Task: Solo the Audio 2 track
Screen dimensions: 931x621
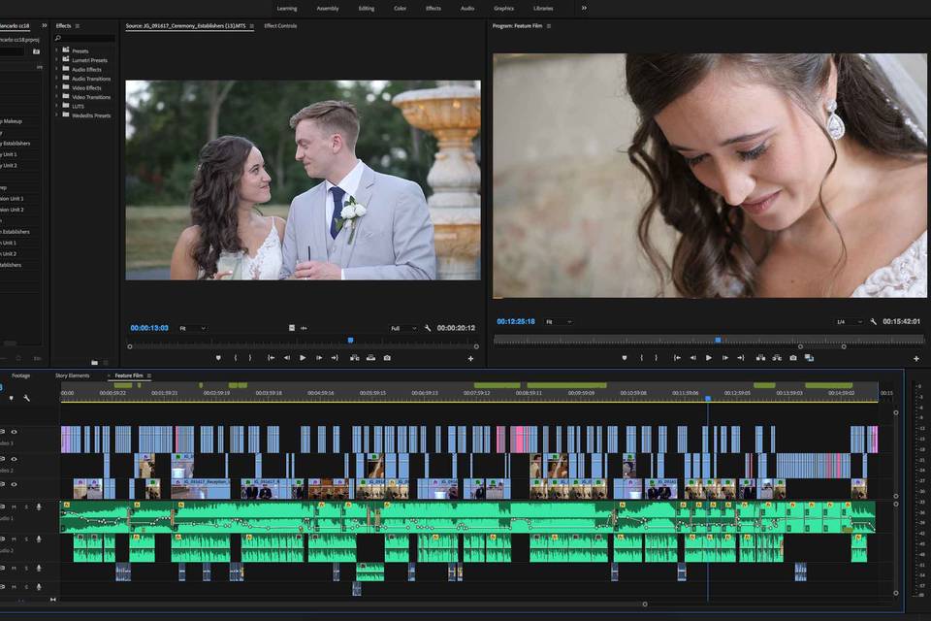Action: pyautogui.click(x=26, y=539)
